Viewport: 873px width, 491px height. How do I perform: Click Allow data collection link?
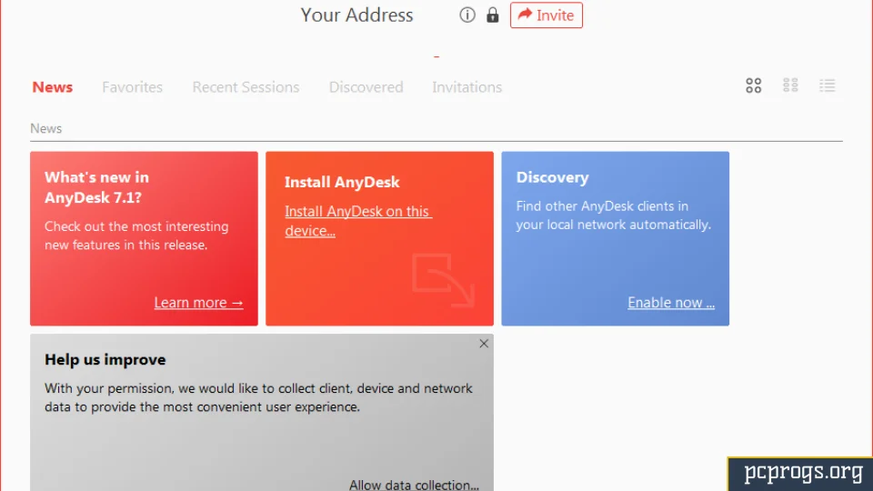[x=414, y=485]
